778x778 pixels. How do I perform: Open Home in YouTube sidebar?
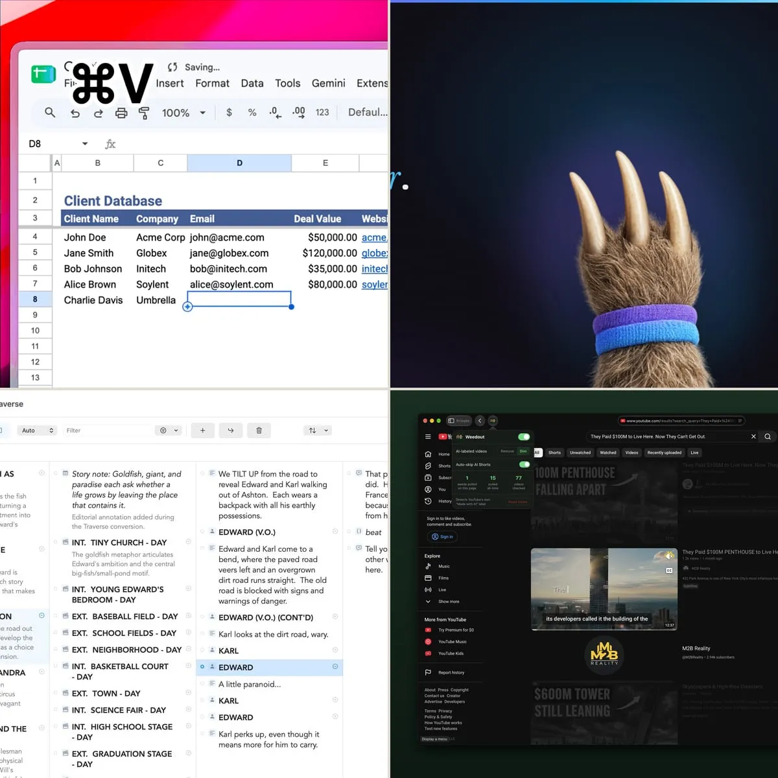(437, 454)
